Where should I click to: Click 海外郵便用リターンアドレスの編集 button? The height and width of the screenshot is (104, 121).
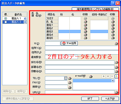(95, 9)
